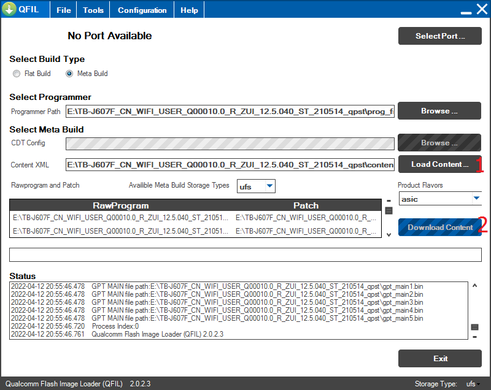This screenshot has height=390, width=491.
Task: Open the Product Flavors asic dropdown
Action: point(476,198)
